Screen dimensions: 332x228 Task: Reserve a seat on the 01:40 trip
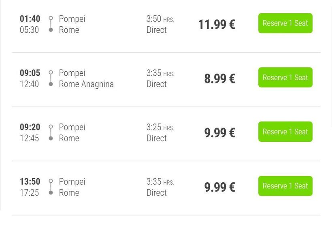(x=285, y=23)
